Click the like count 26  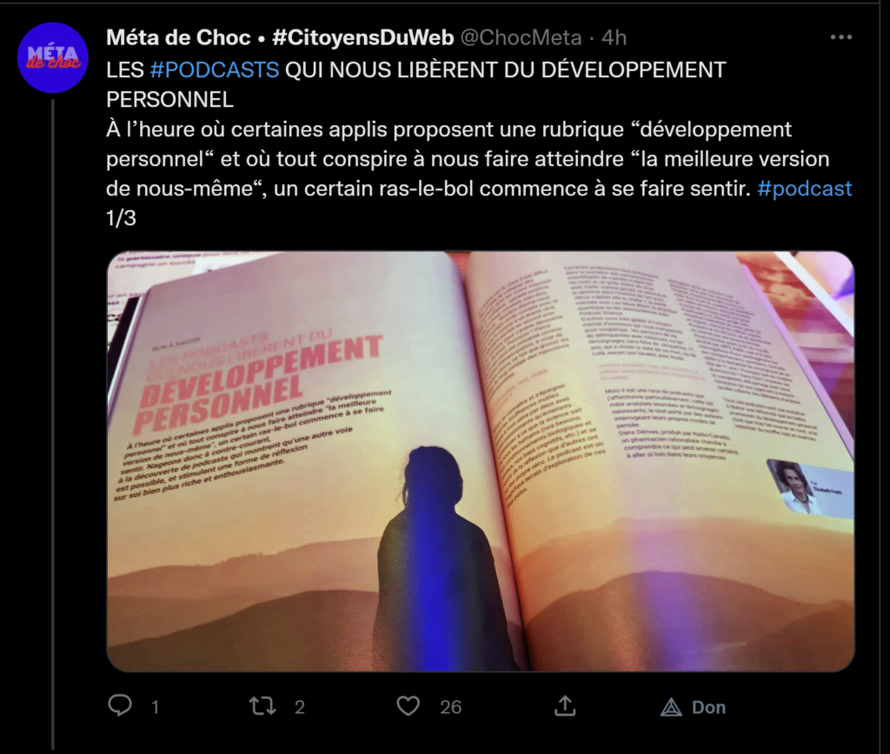click(451, 707)
